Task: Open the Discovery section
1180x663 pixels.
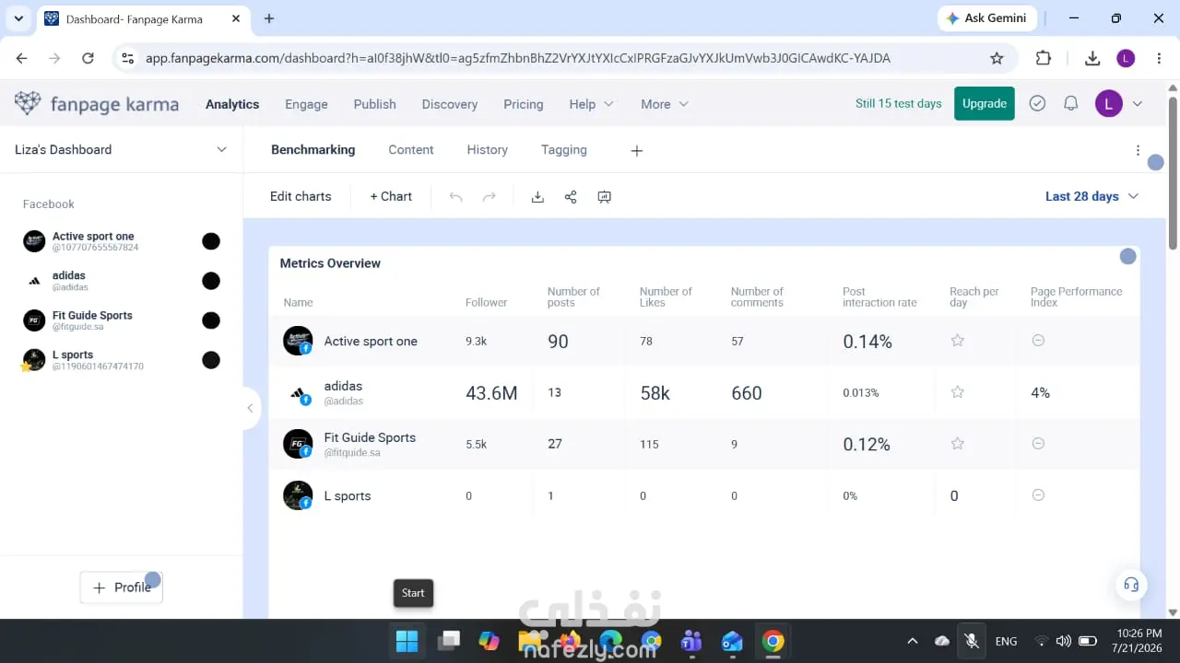Action: (x=450, y=104)
